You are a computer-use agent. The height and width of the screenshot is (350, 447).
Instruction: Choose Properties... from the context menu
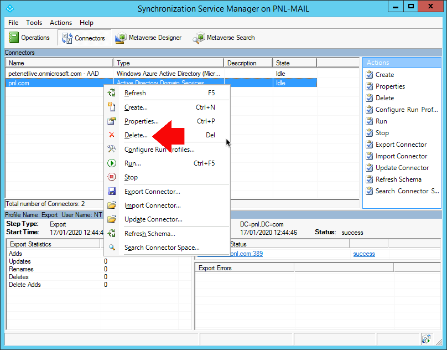coord(142,121)
